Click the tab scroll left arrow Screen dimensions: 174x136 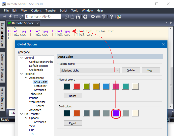(166, 23)
